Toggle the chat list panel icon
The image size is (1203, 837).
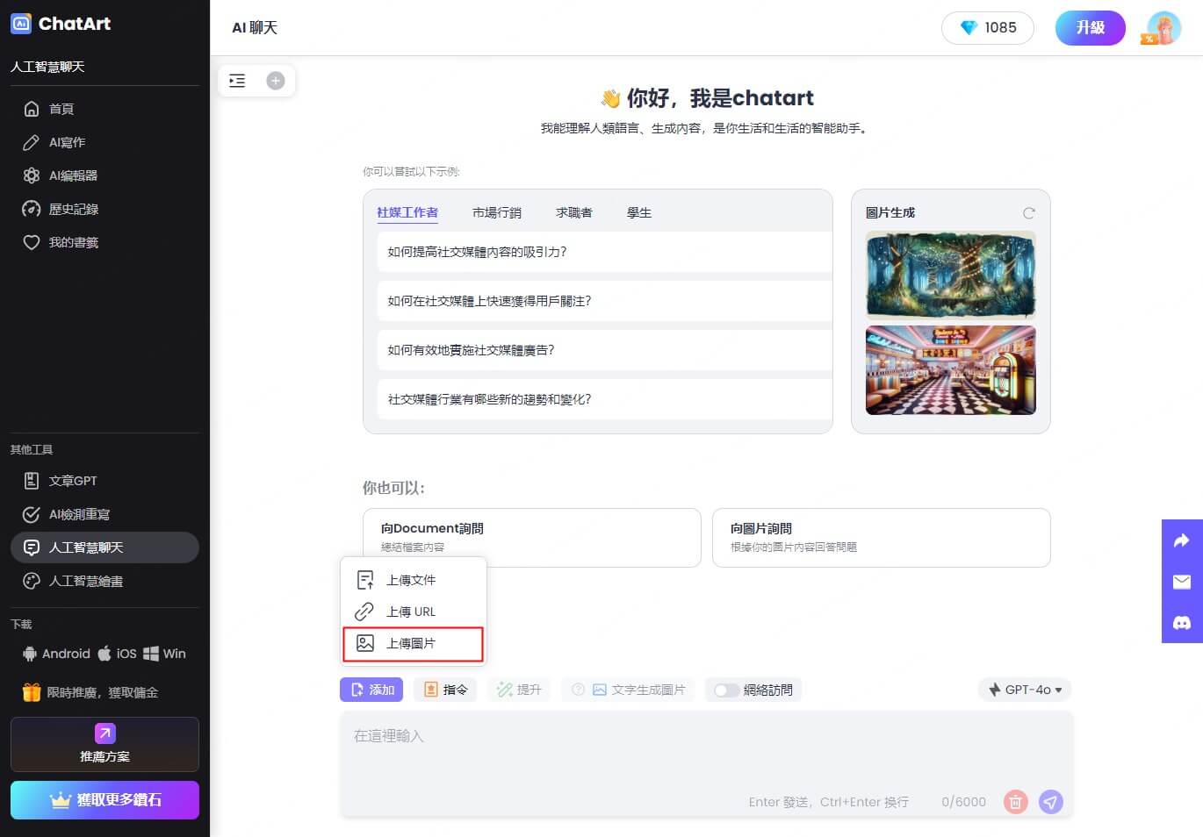[x=237, y=81]
